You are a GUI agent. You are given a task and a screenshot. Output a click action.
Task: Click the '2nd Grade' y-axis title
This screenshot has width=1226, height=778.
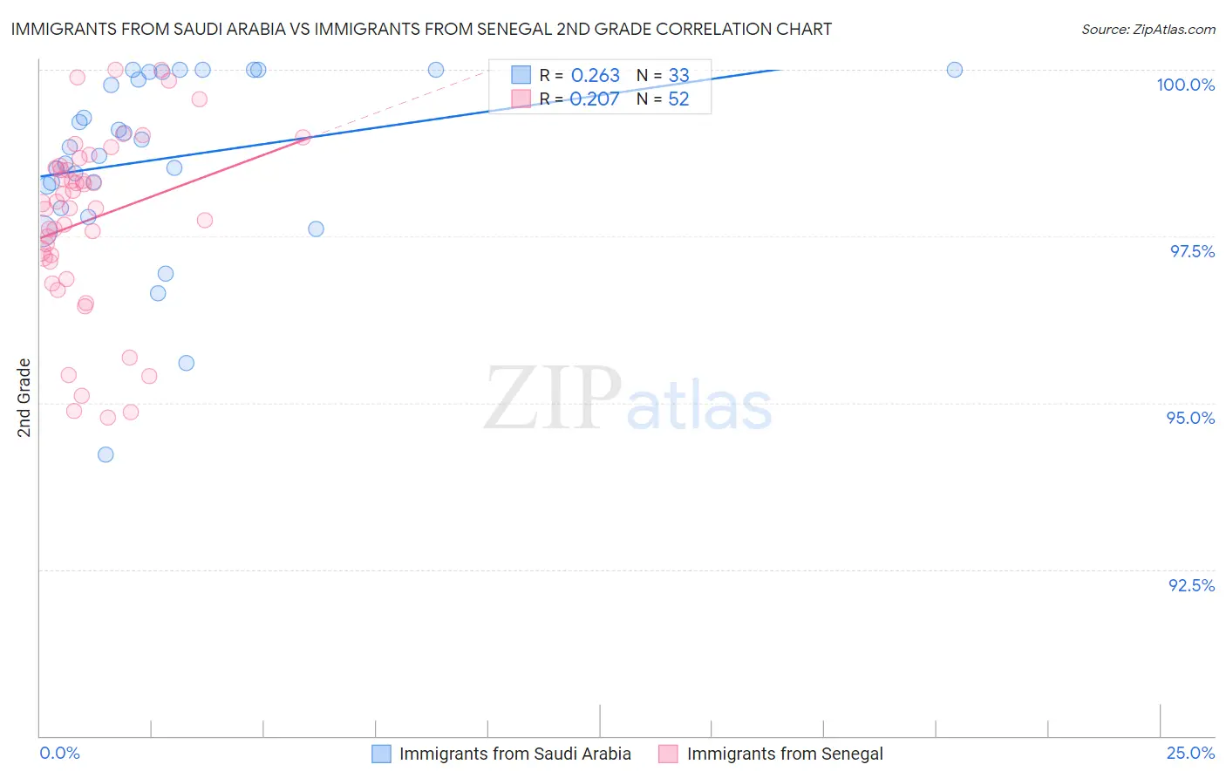click(x=24, y=398)
